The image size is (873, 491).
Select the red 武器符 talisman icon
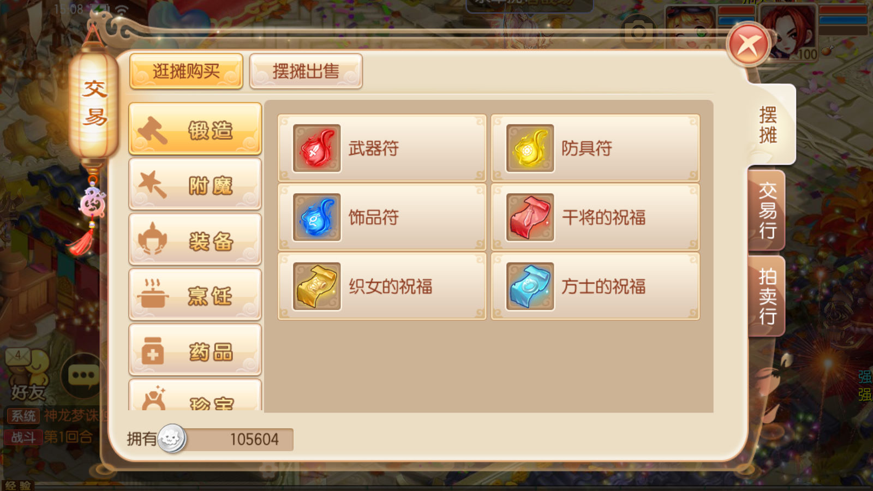coord(316,148)
